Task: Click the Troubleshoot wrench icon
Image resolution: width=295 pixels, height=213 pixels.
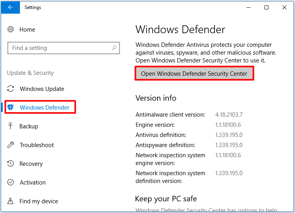Action: click(11, 145)
